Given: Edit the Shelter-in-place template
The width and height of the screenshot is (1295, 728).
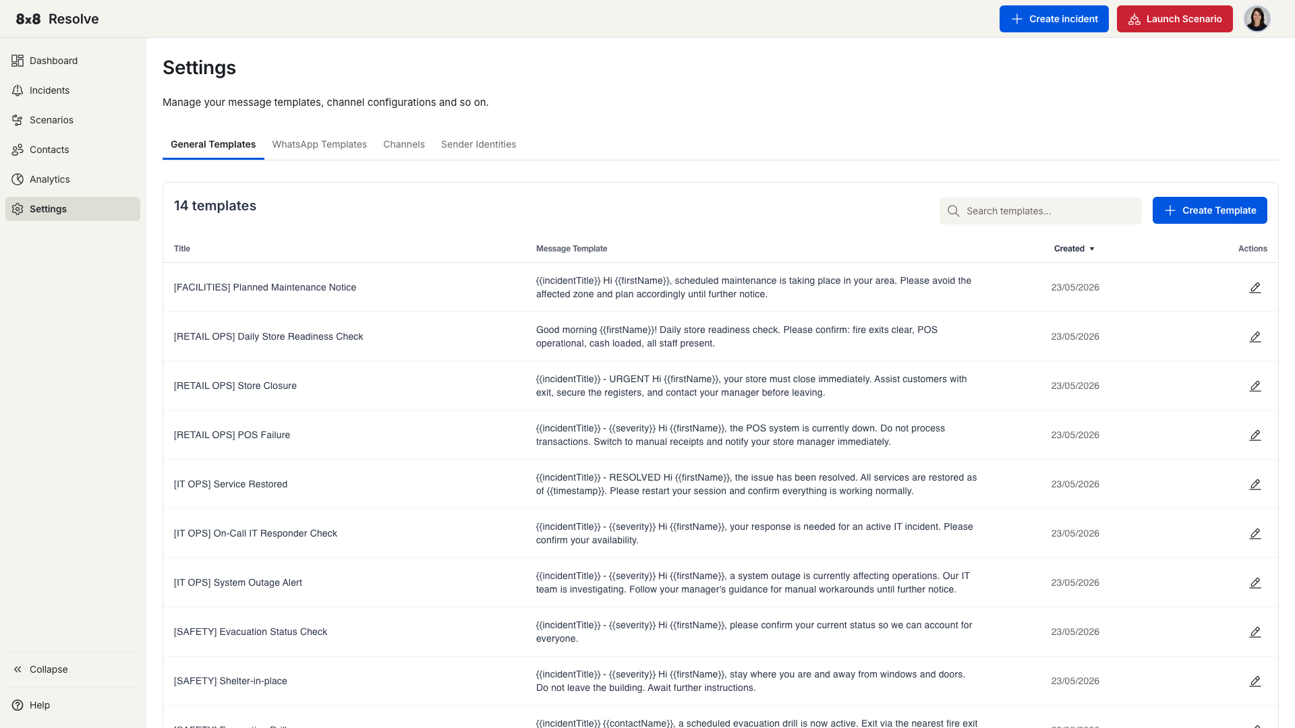Looking at the screenshot, I should (x=1255, y=681).
